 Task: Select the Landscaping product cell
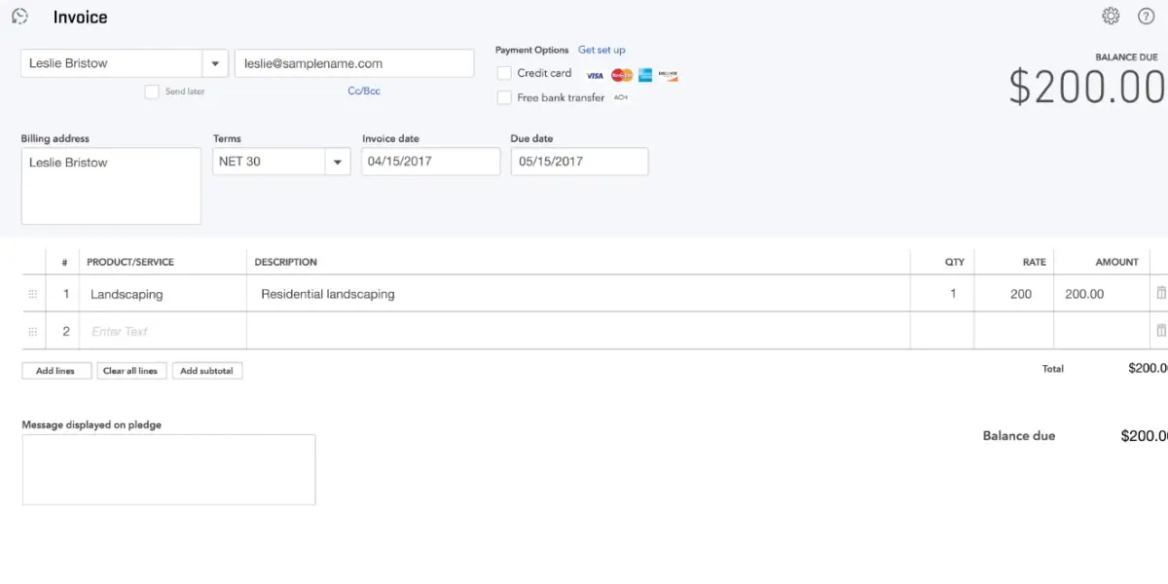pyautogui.click(x=163, y=294)
